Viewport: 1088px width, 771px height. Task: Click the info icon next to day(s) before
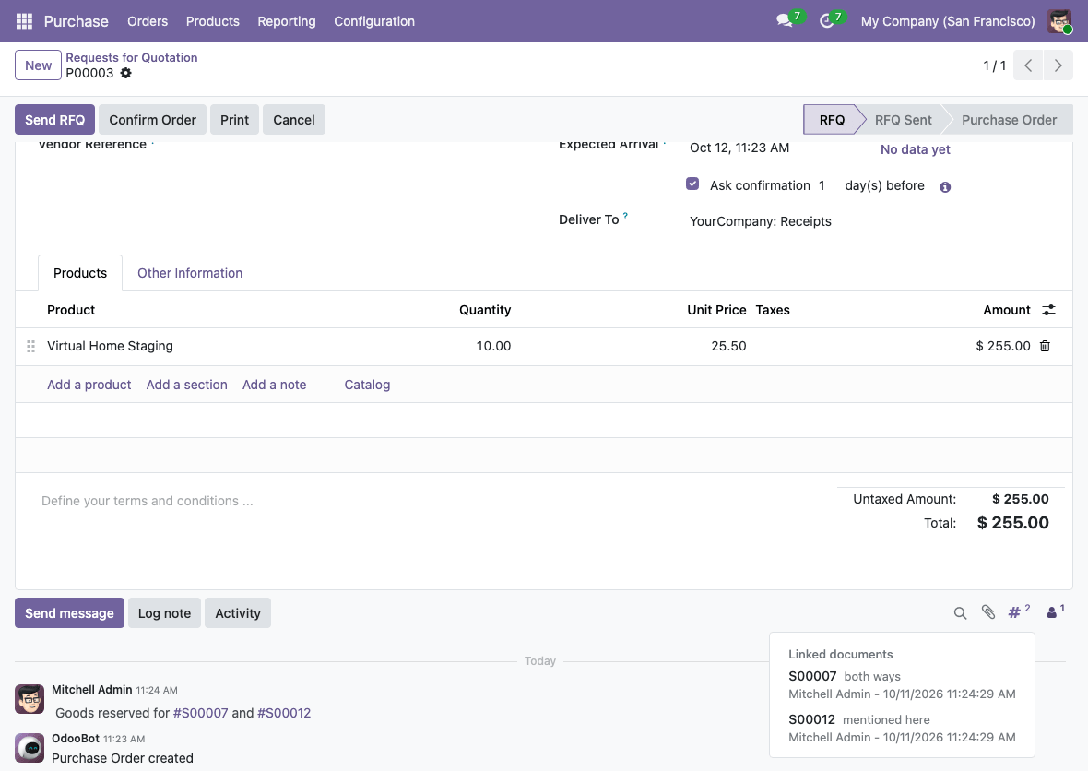tap(945, 186)
